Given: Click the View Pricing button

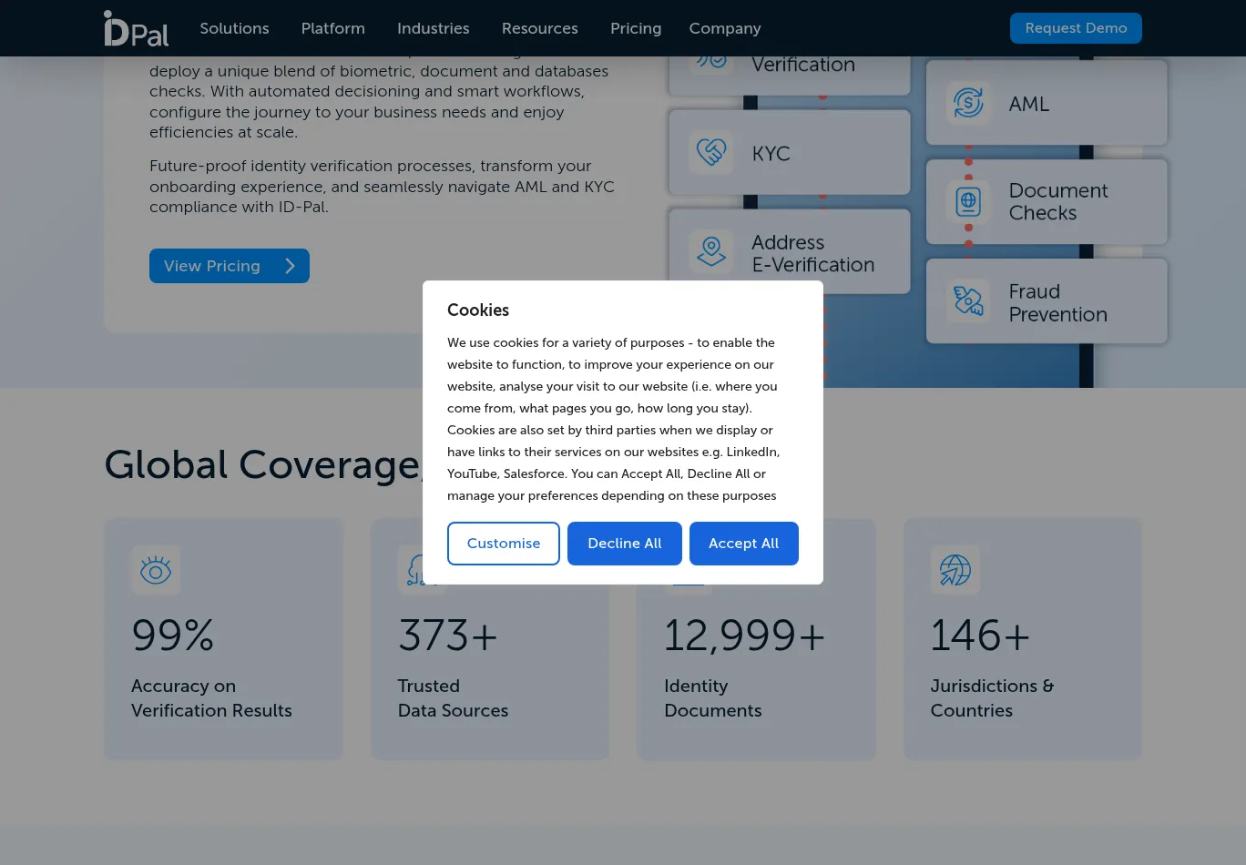Looking at the screenshot, I should click(x=229, y=266).
